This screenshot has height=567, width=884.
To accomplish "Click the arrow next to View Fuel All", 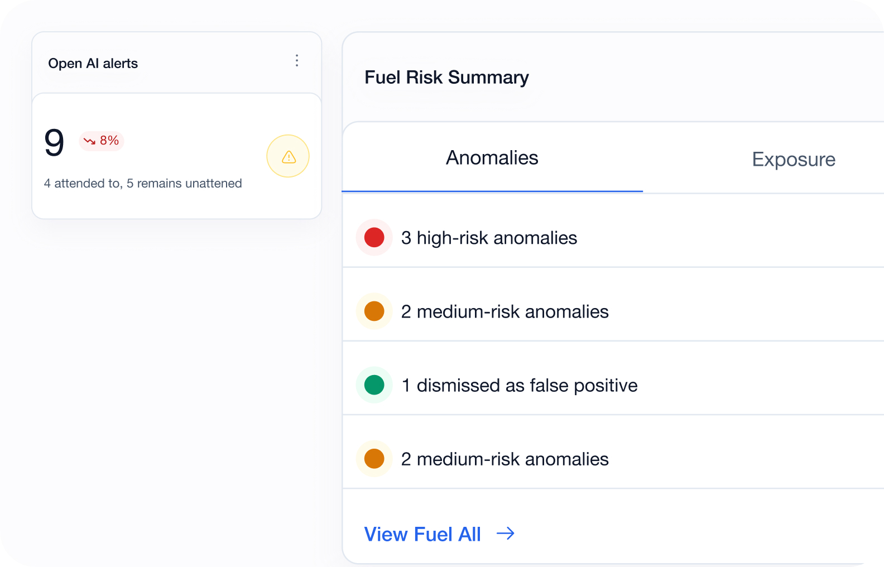I will pos(506,534).
